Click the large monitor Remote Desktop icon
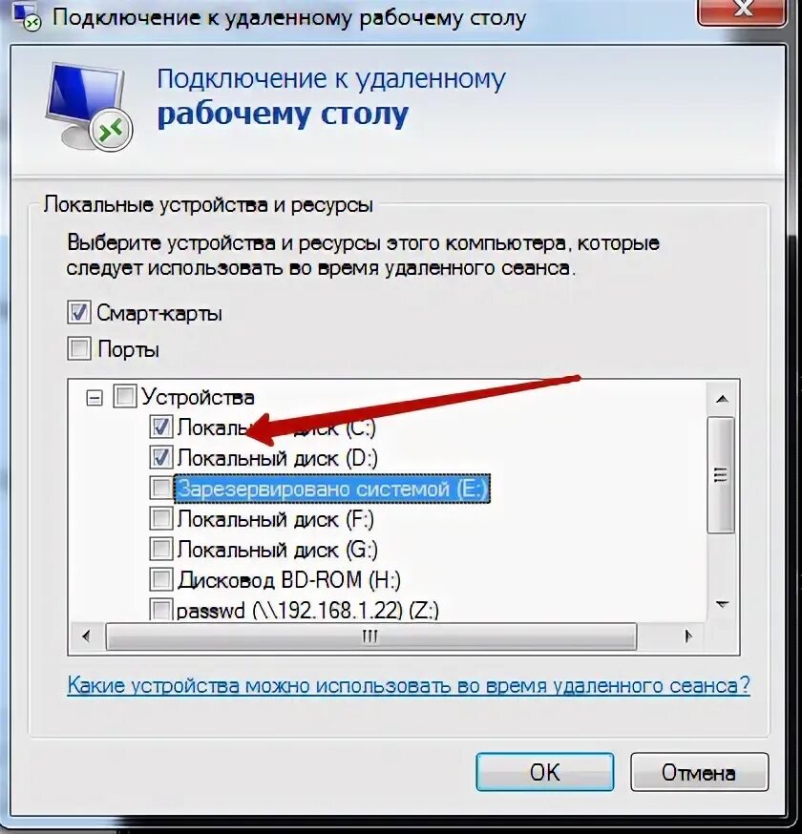 click(x=89, y=106)
